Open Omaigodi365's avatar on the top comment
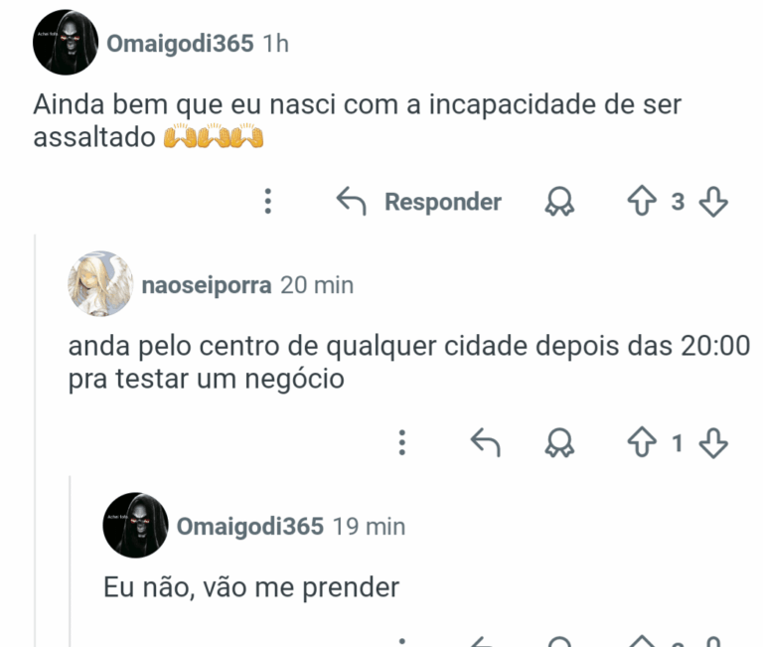Viewport: 763px width, 647px height. click(66, 44)
